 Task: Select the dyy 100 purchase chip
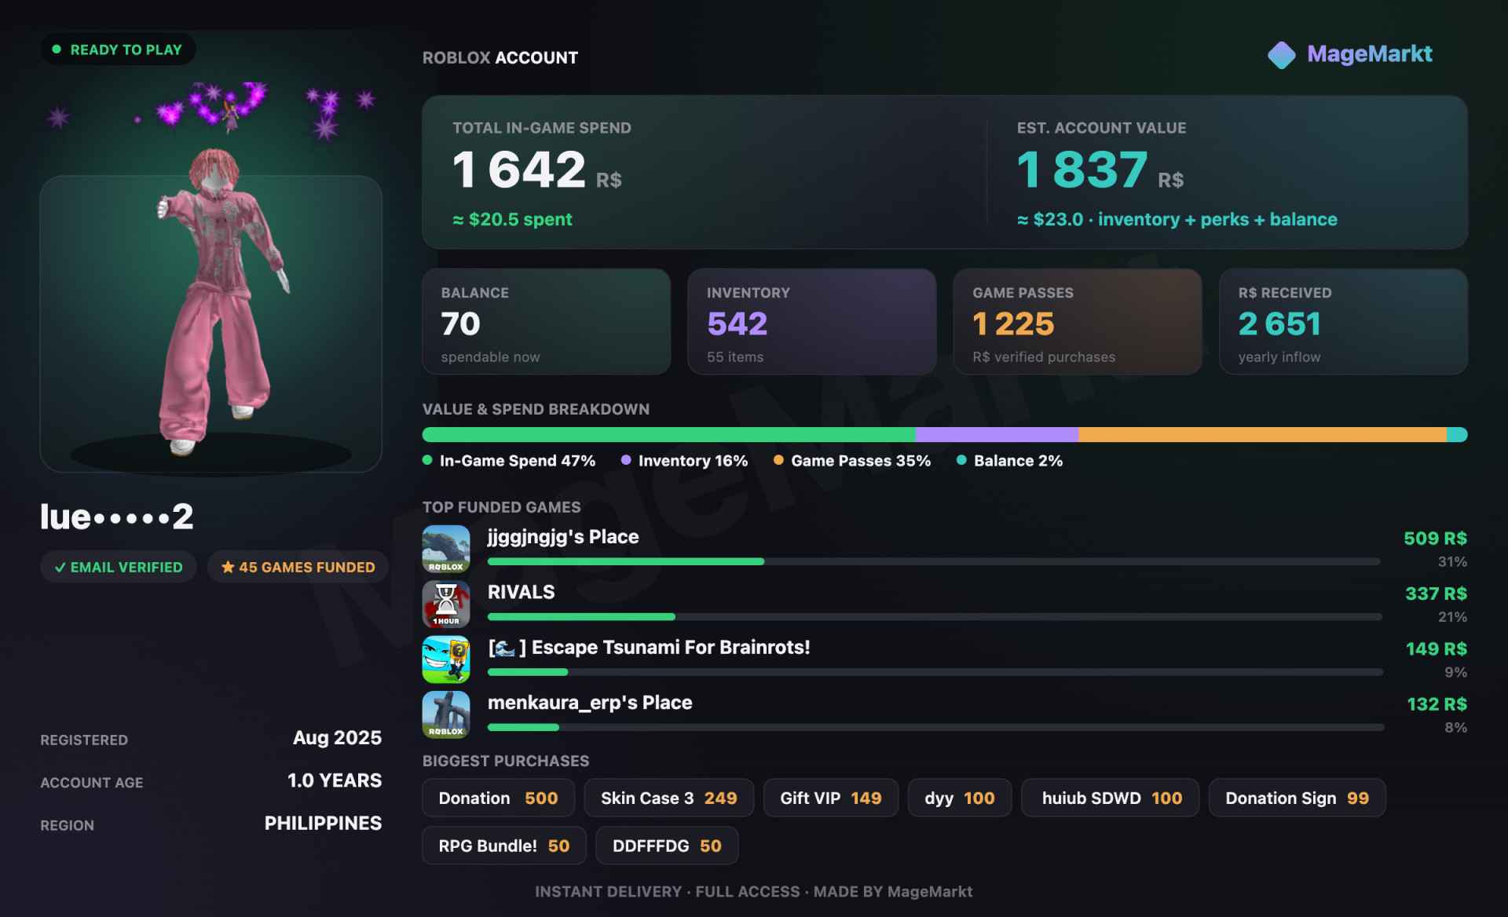[959, 798]
